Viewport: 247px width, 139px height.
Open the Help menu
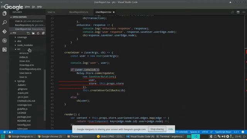(x=39, y=7)
